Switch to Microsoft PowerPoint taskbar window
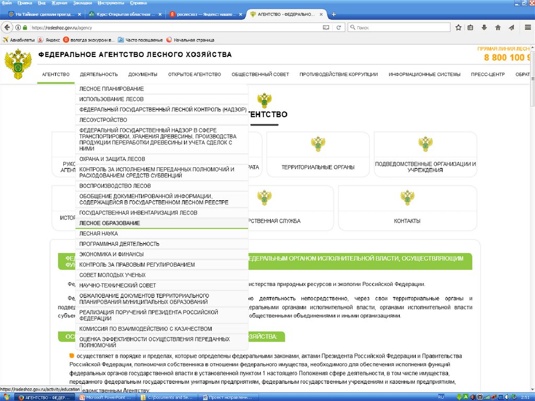This screenshot has height=401, width=535. (x=107, y=397)
